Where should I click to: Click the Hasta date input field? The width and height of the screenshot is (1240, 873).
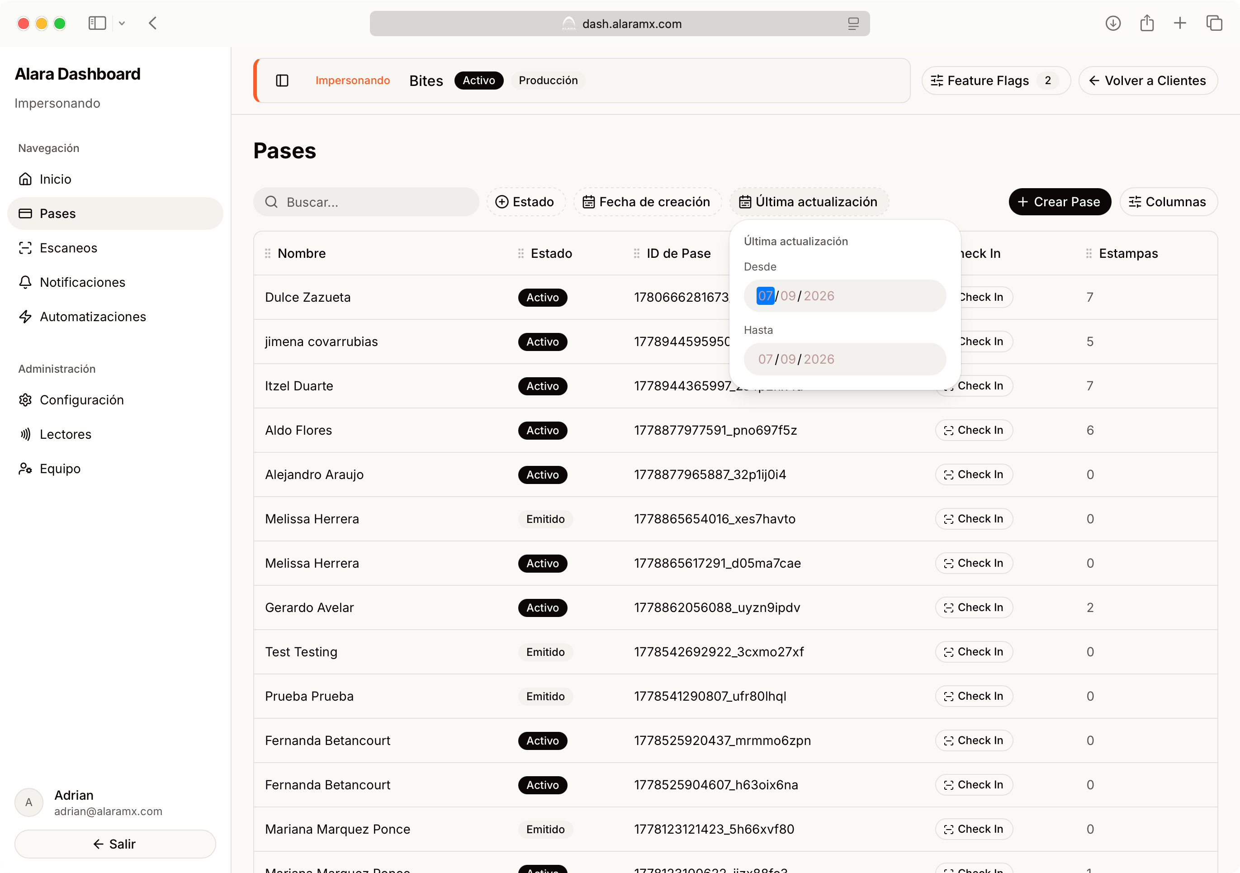[845, 359]
